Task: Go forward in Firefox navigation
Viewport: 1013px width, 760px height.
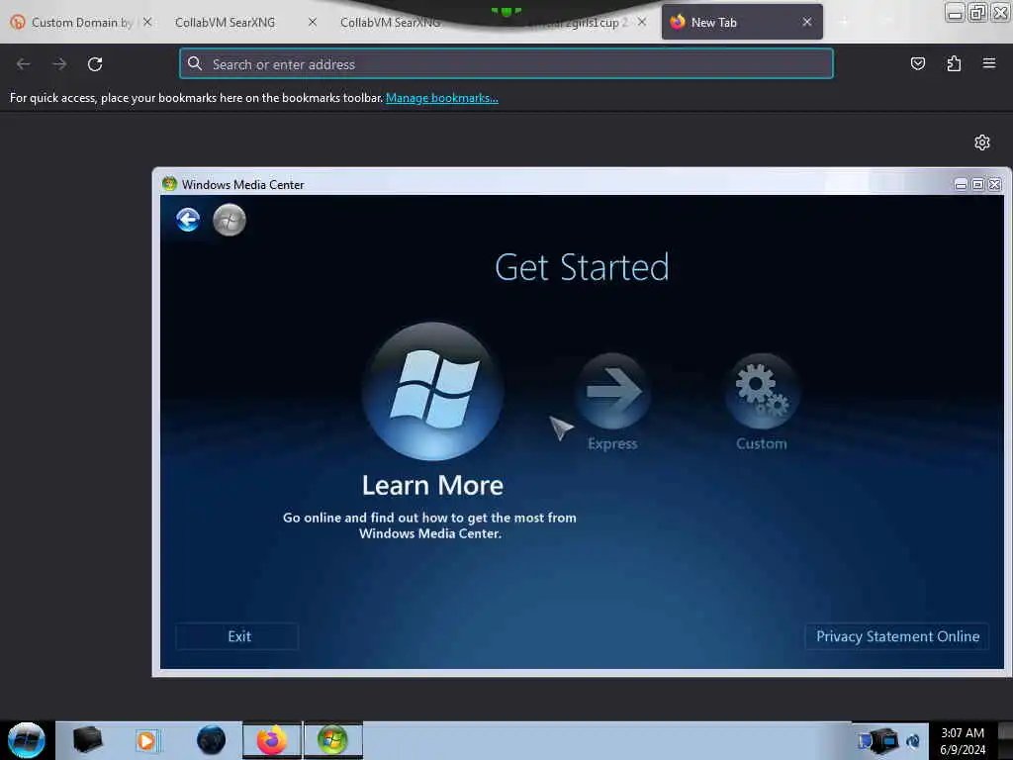Action: [x=59, y=64]
